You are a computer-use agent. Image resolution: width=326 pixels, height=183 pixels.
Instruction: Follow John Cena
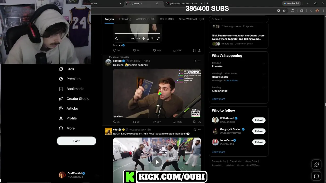coord(259,142)
